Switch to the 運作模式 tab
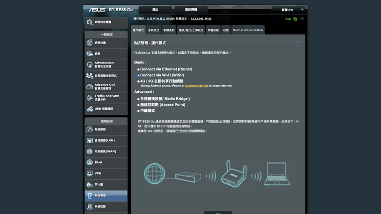This screenshot has height=214, width=381. tap(138, 30)
